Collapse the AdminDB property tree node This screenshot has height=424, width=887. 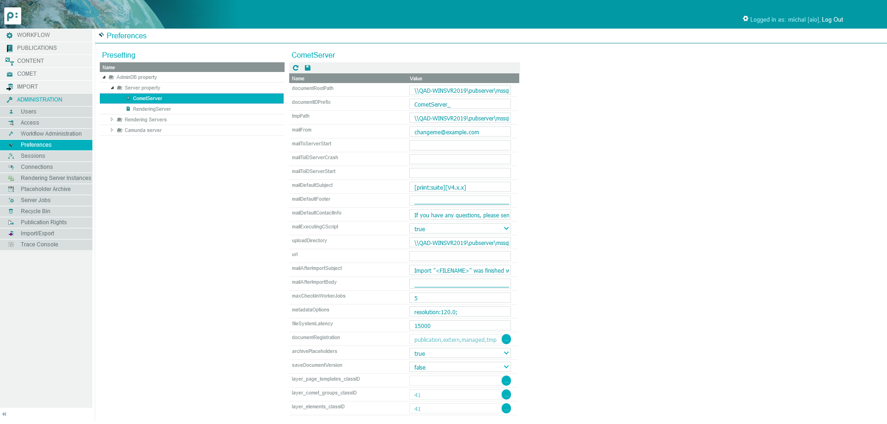[104, 78]
